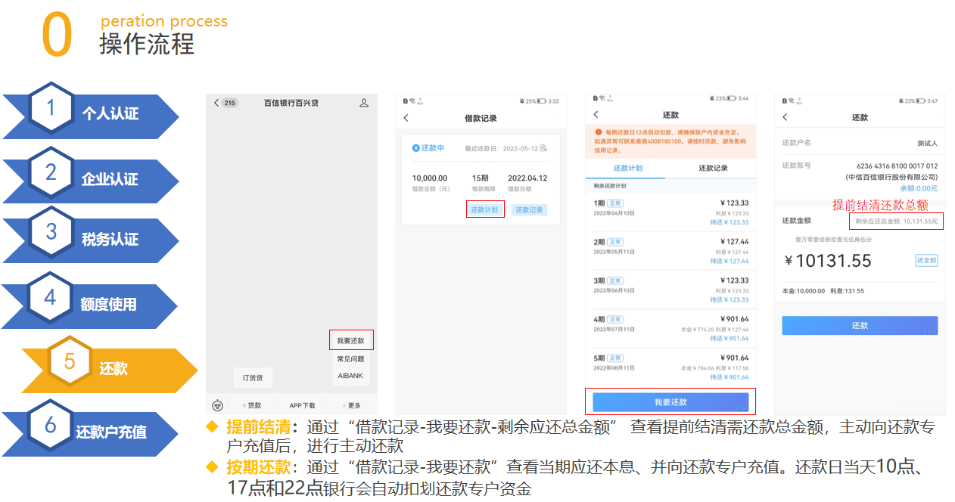This screenshot has height=502, width=955.
Task: Expand the 更多 bottom menu
Action: tap(353, 405)
